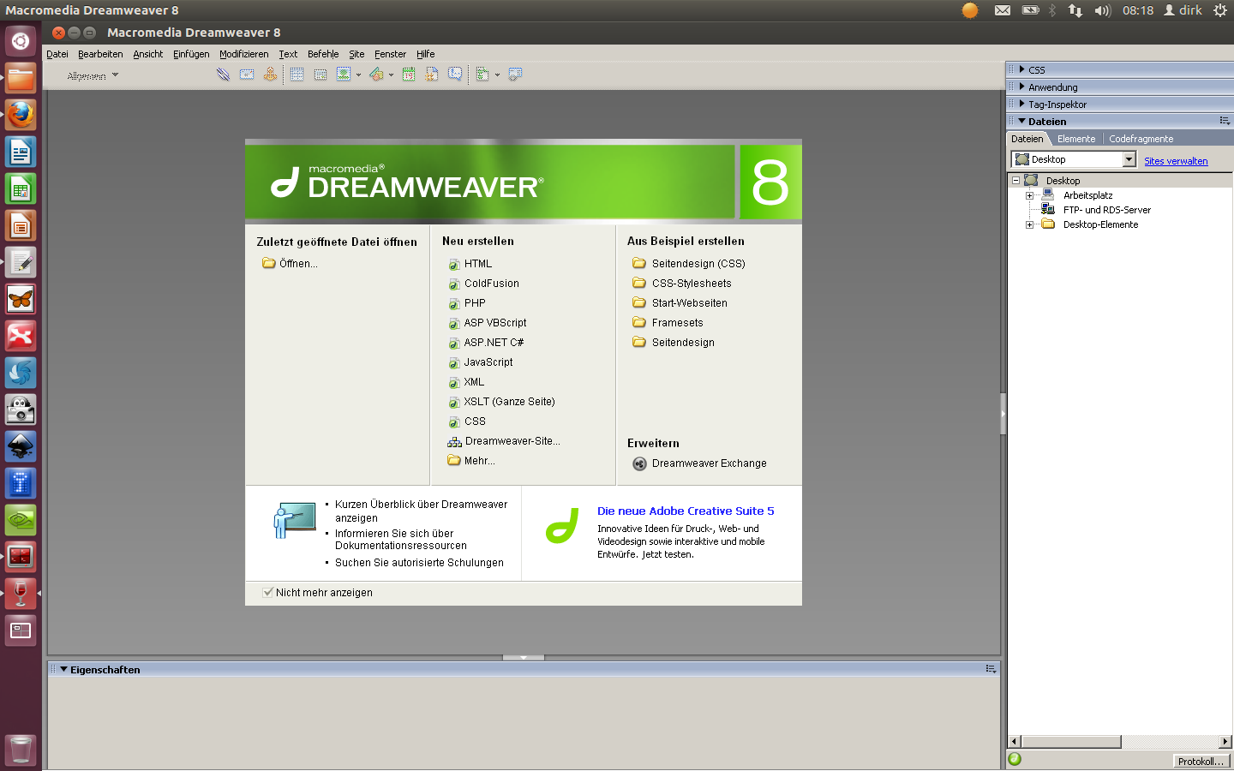Screen dimensions: 1234x771
Task: Click the Email link envelope icon
Action: [x=247, y=75]
